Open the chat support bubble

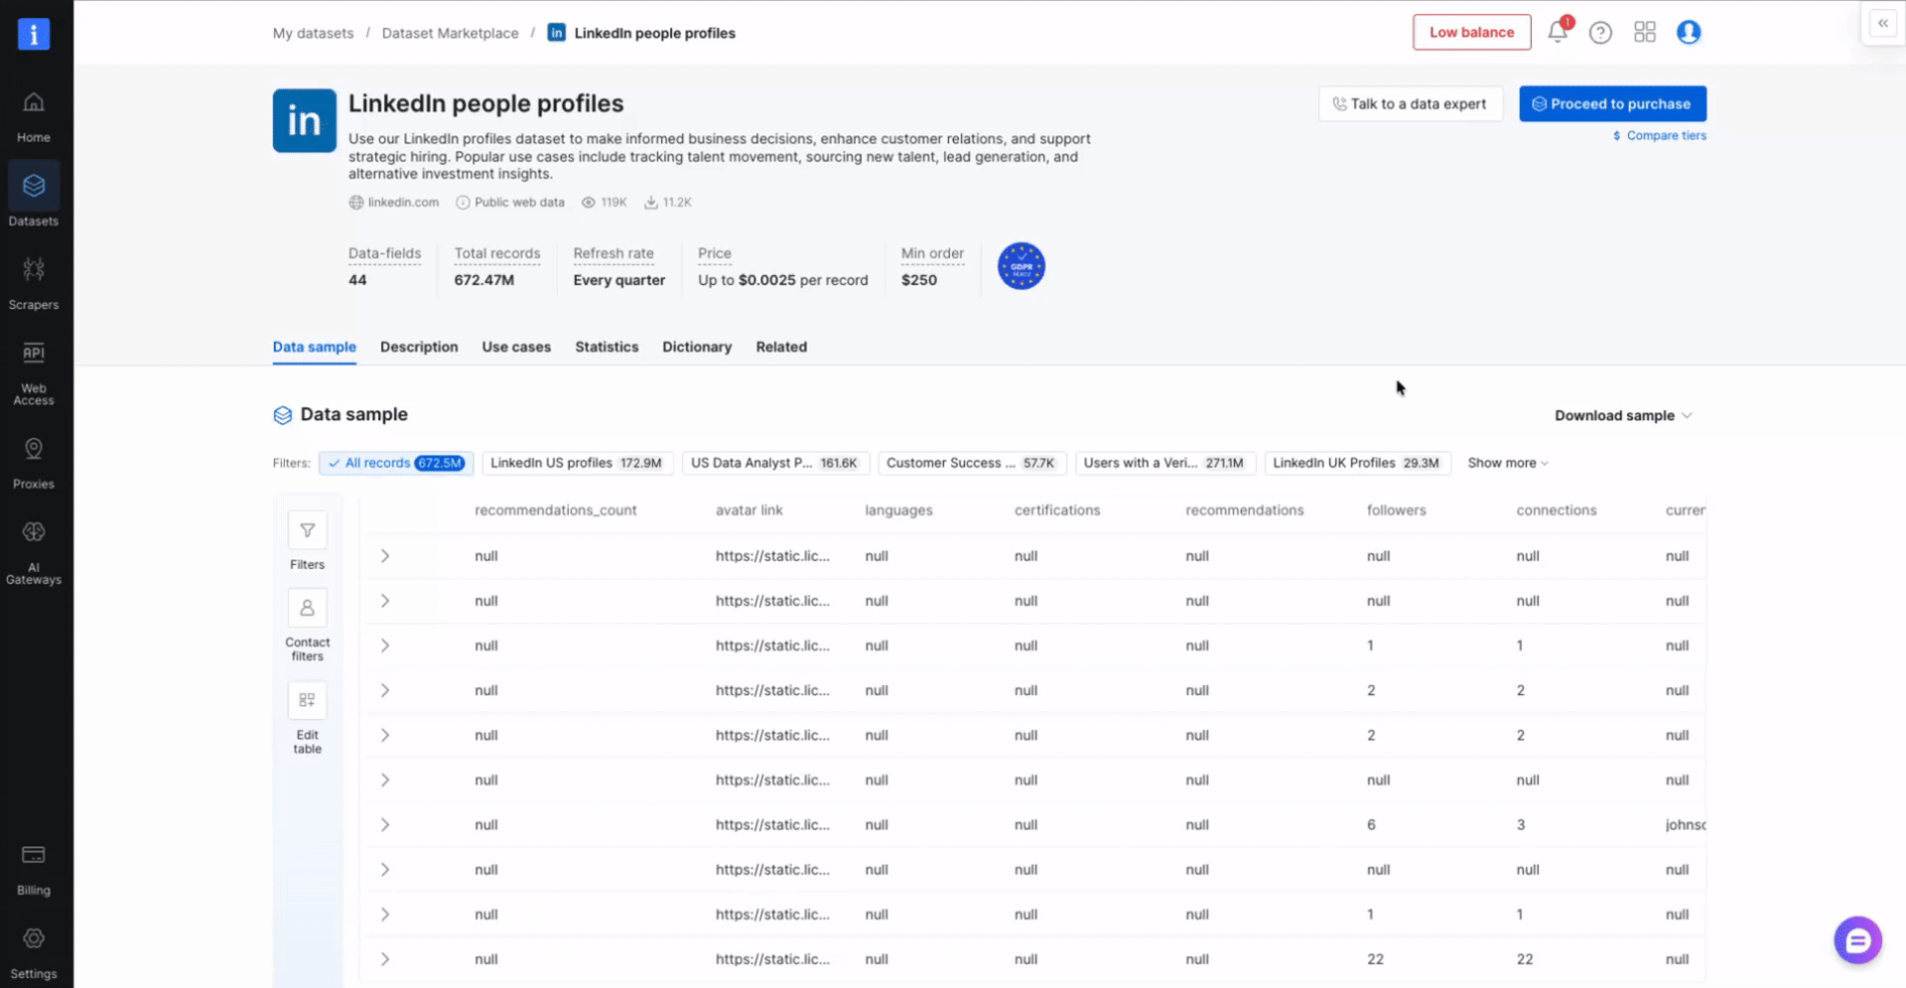coord(1857,939)
